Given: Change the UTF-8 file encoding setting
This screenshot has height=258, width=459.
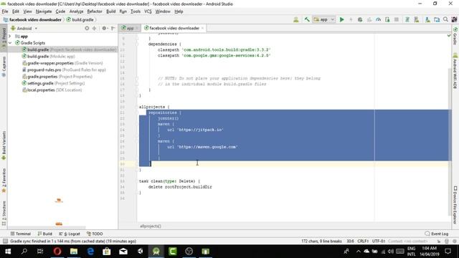Looking at the screenshot, I should click(379, 241).
